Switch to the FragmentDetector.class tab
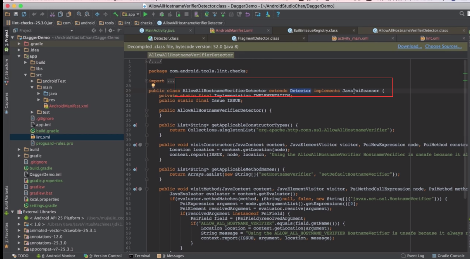470x259 pixels. pyautogui.click(x=258, y=38)
